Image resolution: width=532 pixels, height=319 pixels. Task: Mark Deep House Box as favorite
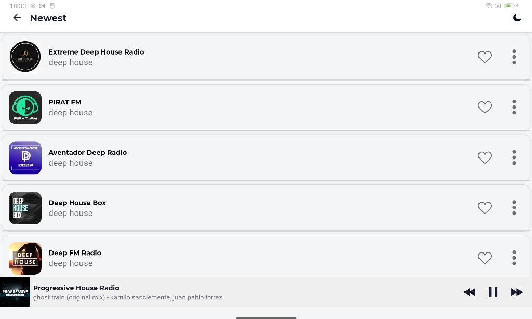point(485,208)
